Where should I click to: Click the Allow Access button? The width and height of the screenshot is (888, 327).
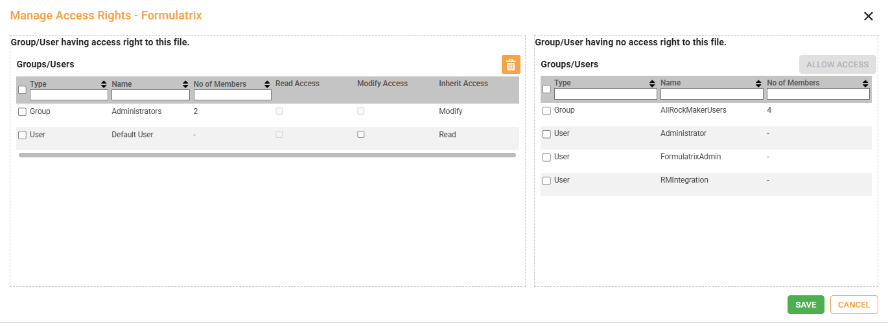tap(837, 65)
